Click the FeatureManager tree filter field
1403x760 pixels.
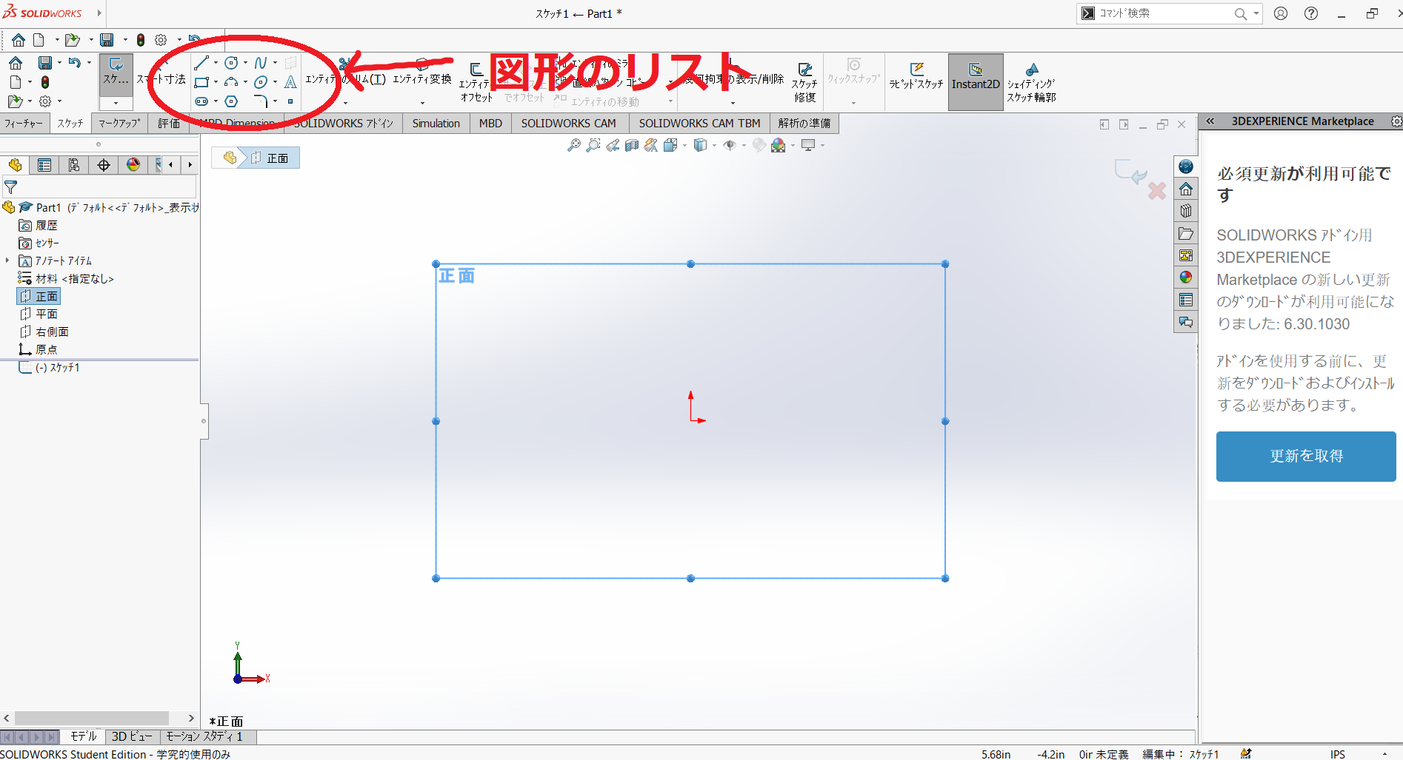coord(99,186)
